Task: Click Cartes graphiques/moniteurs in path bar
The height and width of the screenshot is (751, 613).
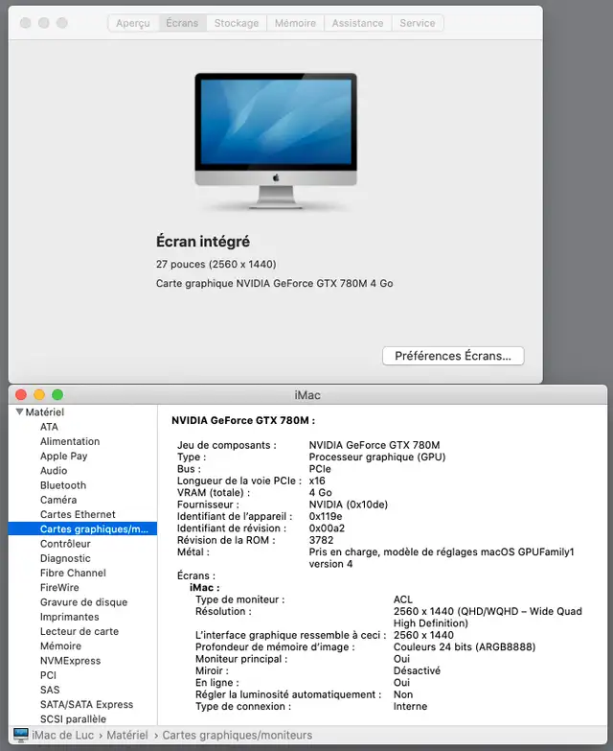Action: (x=238, y=736)
